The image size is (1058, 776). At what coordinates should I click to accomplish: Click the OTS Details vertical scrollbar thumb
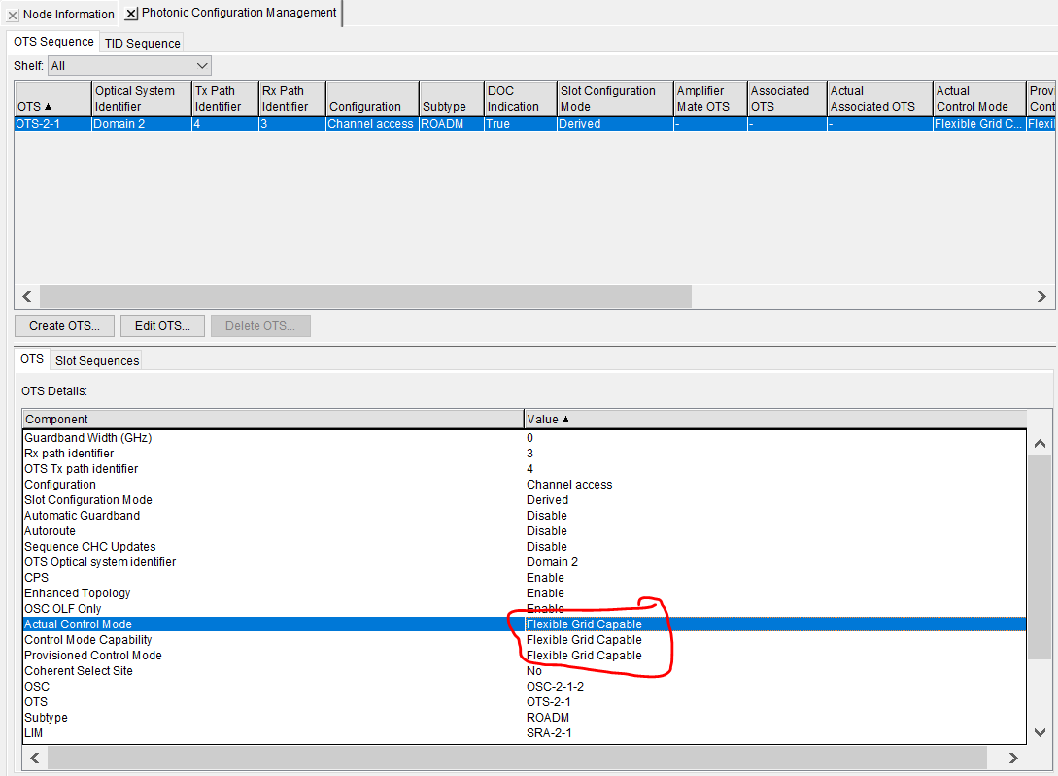point(1040,557)
